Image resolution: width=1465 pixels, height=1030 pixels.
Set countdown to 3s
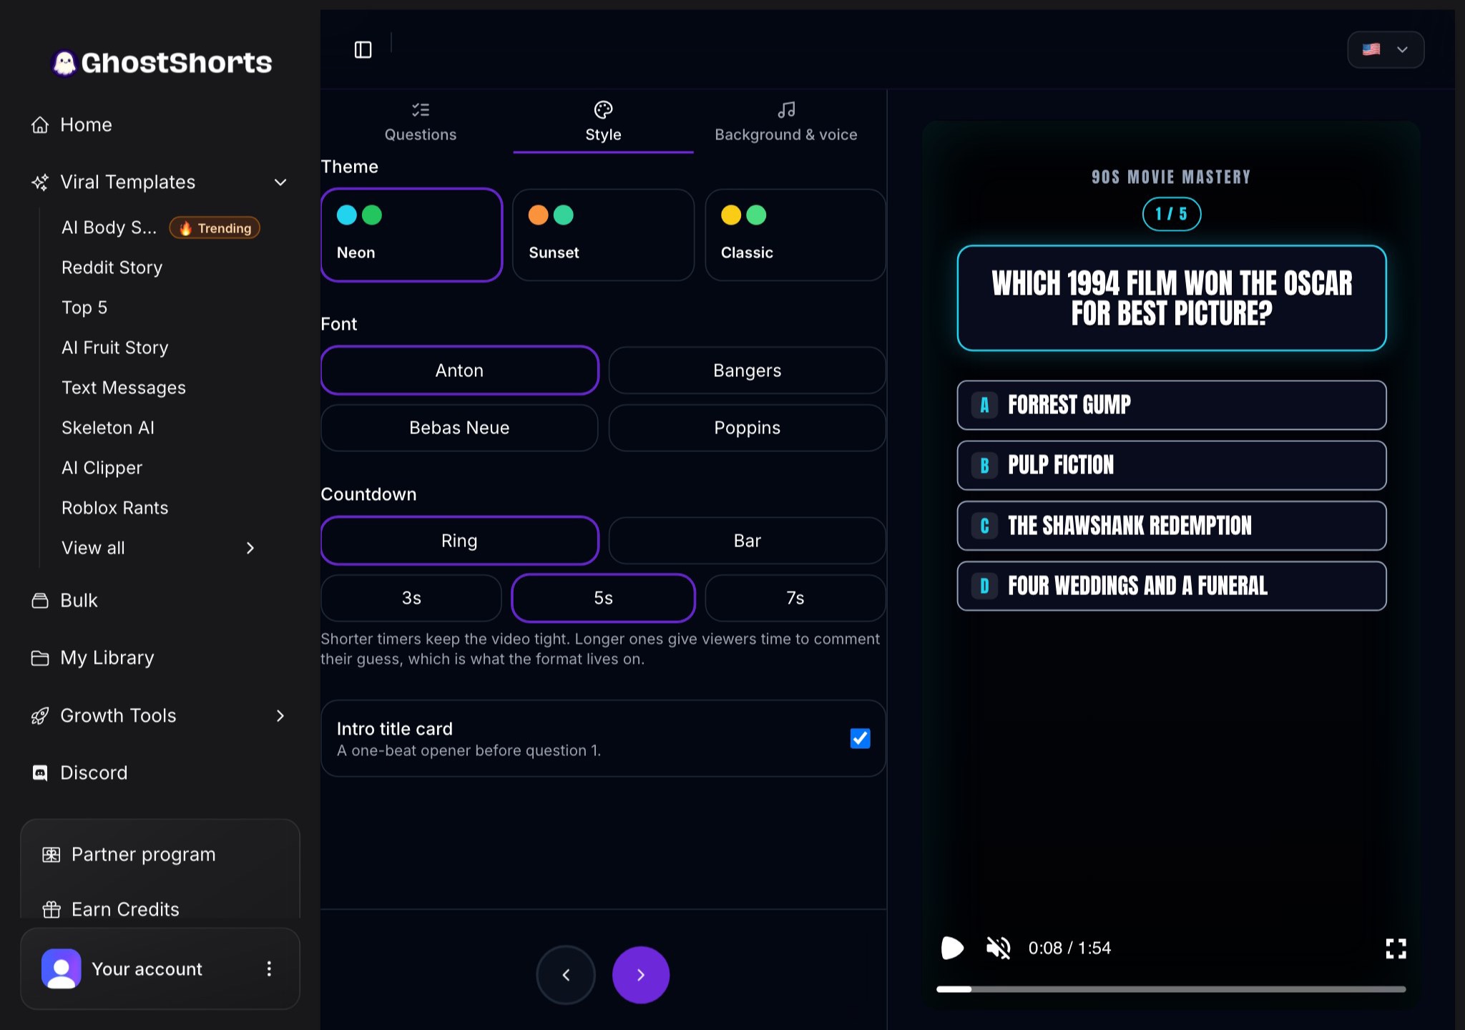click(x=411, y=598)
